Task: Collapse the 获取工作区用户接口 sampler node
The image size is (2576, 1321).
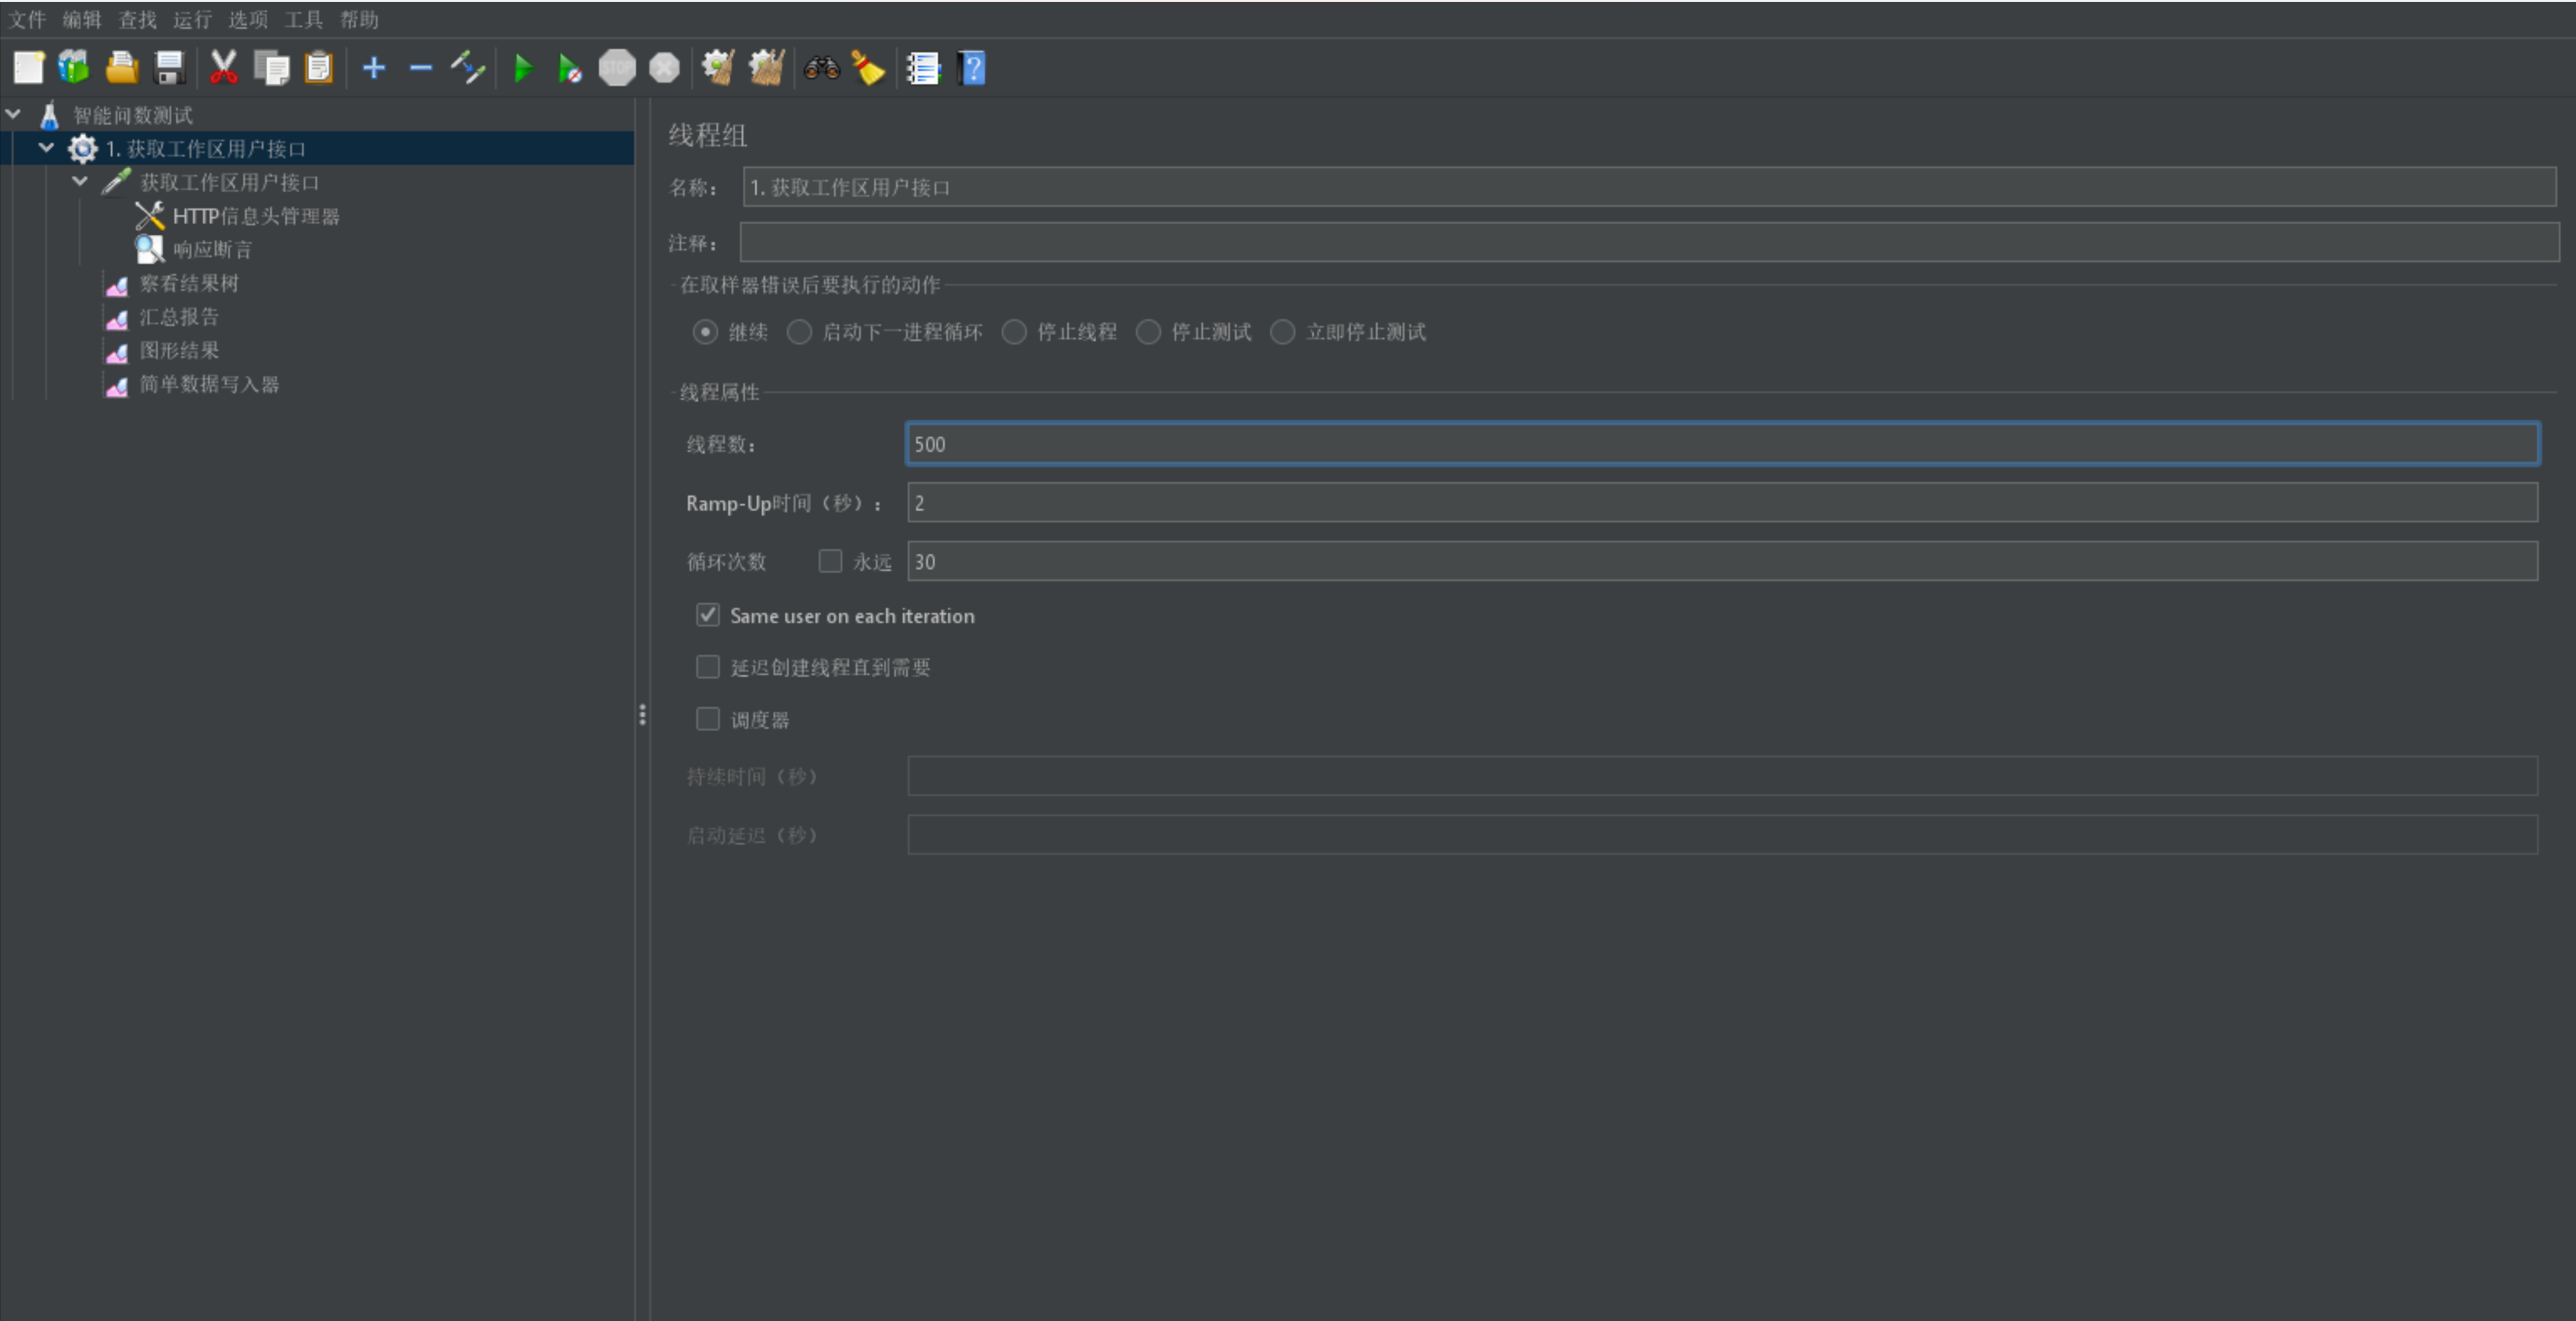Action: tap(80, 182)
